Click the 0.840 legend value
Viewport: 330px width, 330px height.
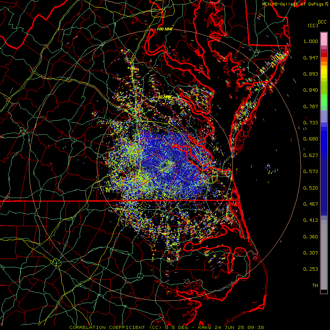tap(311, 90)
